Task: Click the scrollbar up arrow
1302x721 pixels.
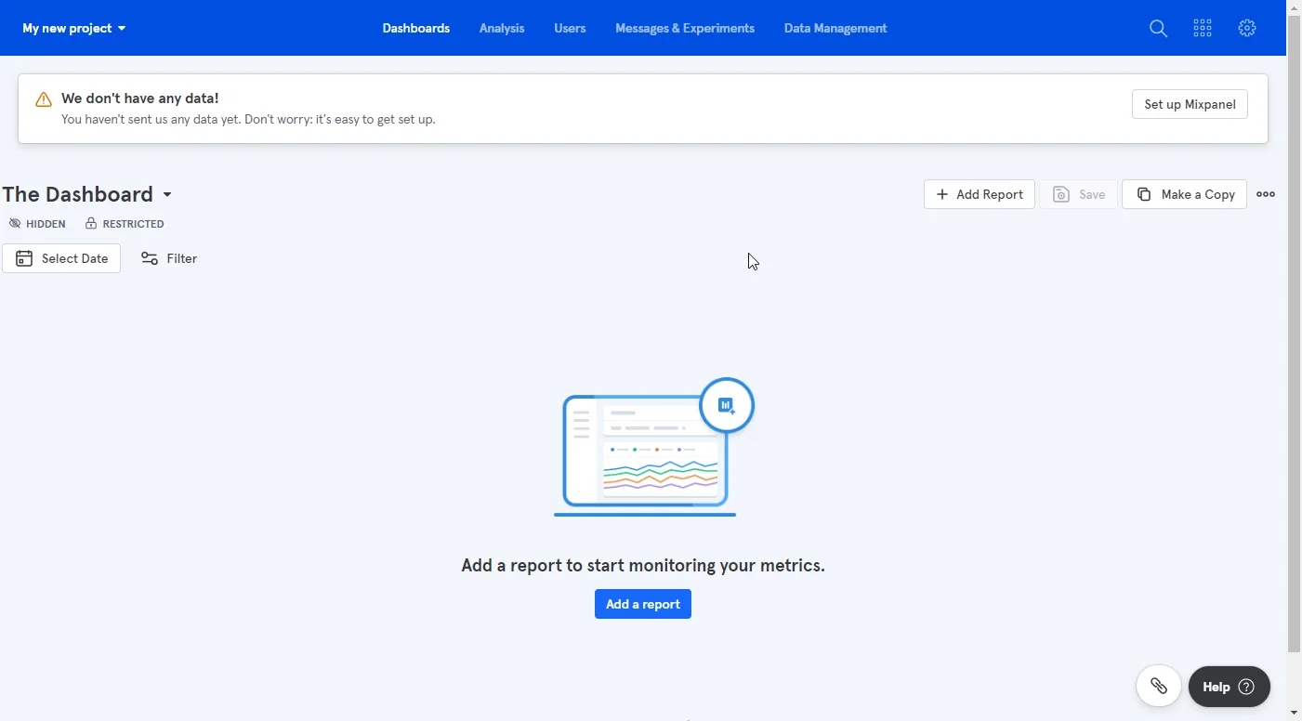Action: coord(1294,7)
